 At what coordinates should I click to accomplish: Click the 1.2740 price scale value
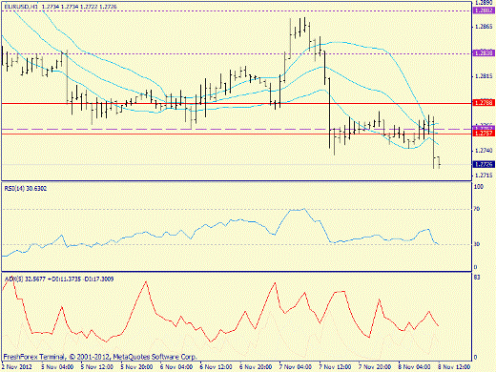[484, 151]
